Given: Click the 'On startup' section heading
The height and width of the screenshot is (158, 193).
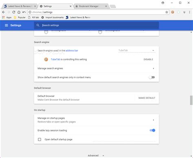Looking at the screenshot, I should 39,110.
